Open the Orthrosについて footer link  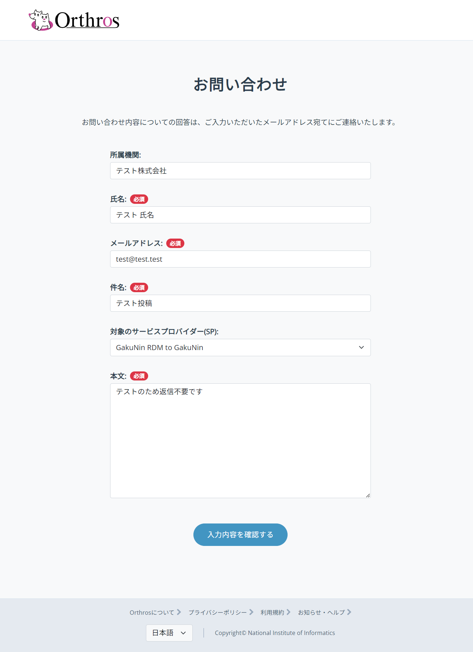pos(152,613)
